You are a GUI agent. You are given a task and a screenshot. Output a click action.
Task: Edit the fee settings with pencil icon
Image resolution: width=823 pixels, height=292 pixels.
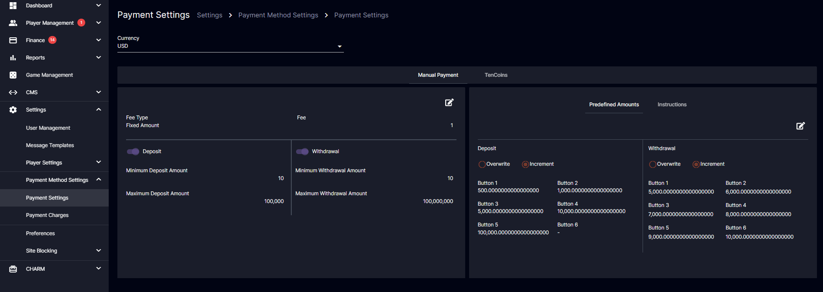tap(449, 102)
